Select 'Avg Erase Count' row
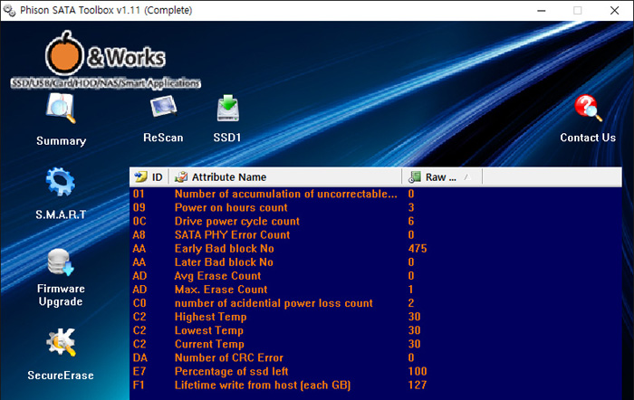634x400 pixels. 376,276
